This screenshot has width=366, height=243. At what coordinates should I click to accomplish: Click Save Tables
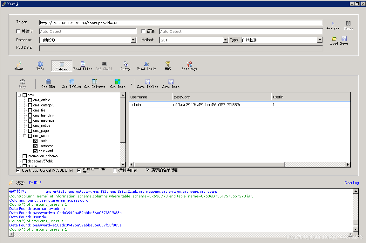click(x=147, y=84)
